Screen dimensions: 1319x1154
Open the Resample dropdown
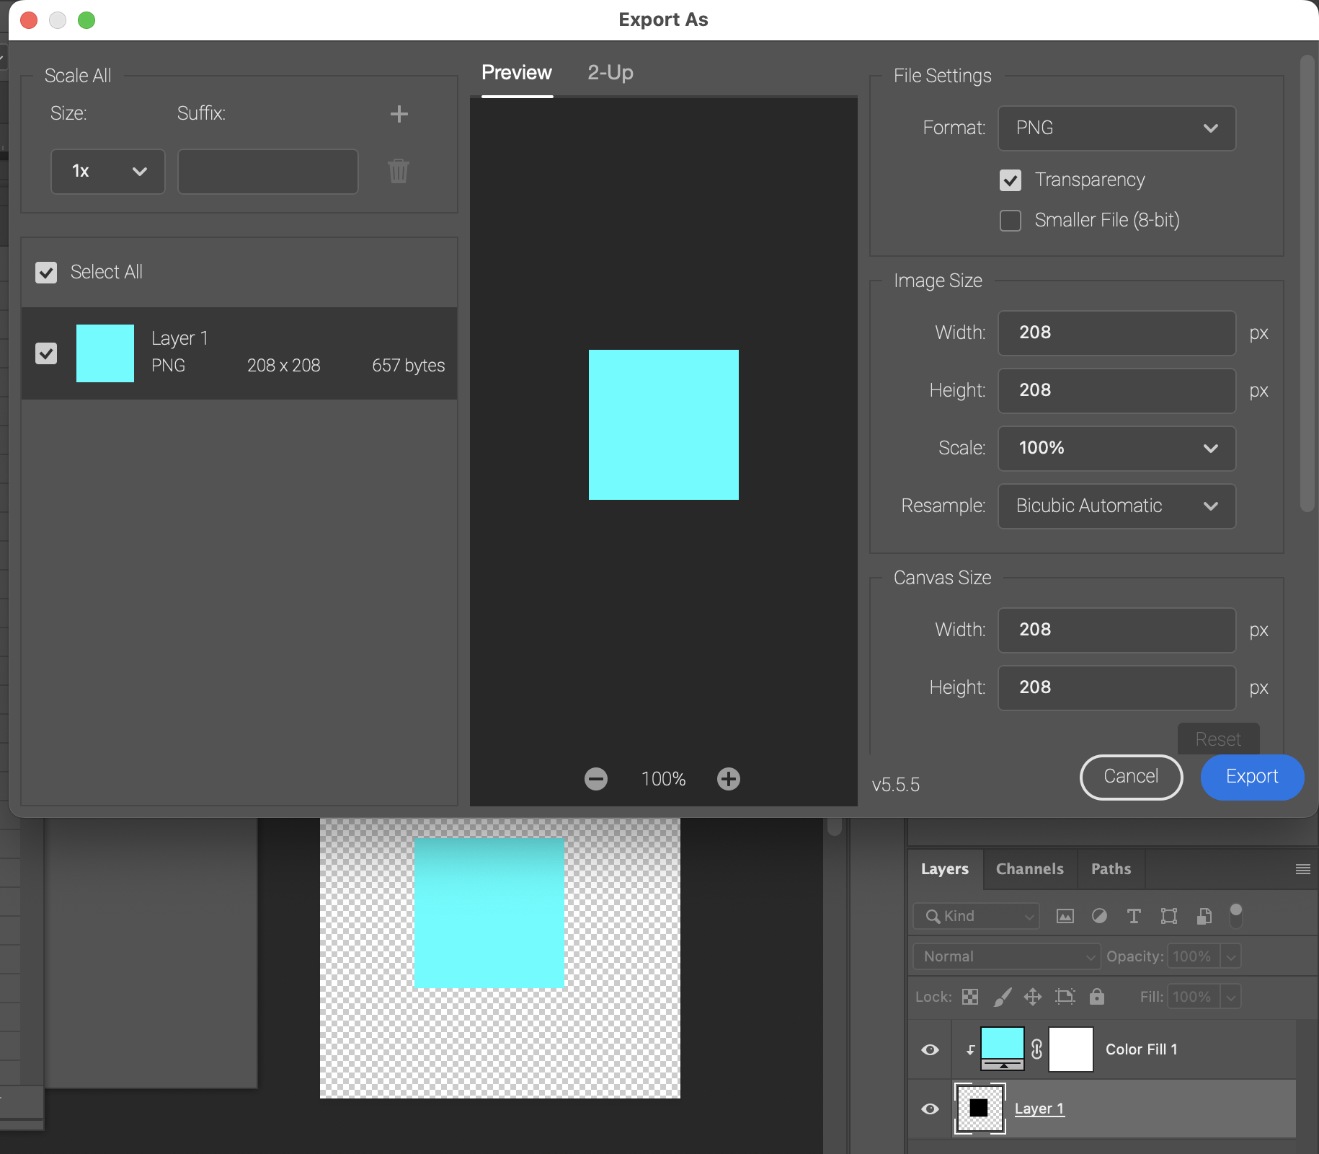click(1115, 506)
